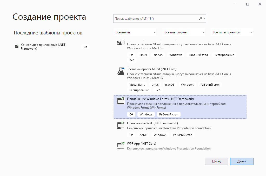Open the 'Все платформы' platform filter dropdown
This screenshot has height=176, width=266.
click(184, 32)
